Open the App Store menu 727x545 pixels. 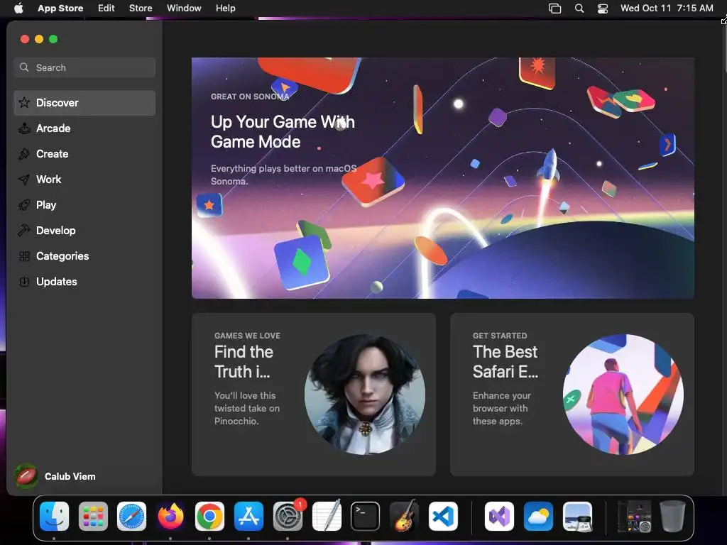pyautogui.click(x=60, y=9)
